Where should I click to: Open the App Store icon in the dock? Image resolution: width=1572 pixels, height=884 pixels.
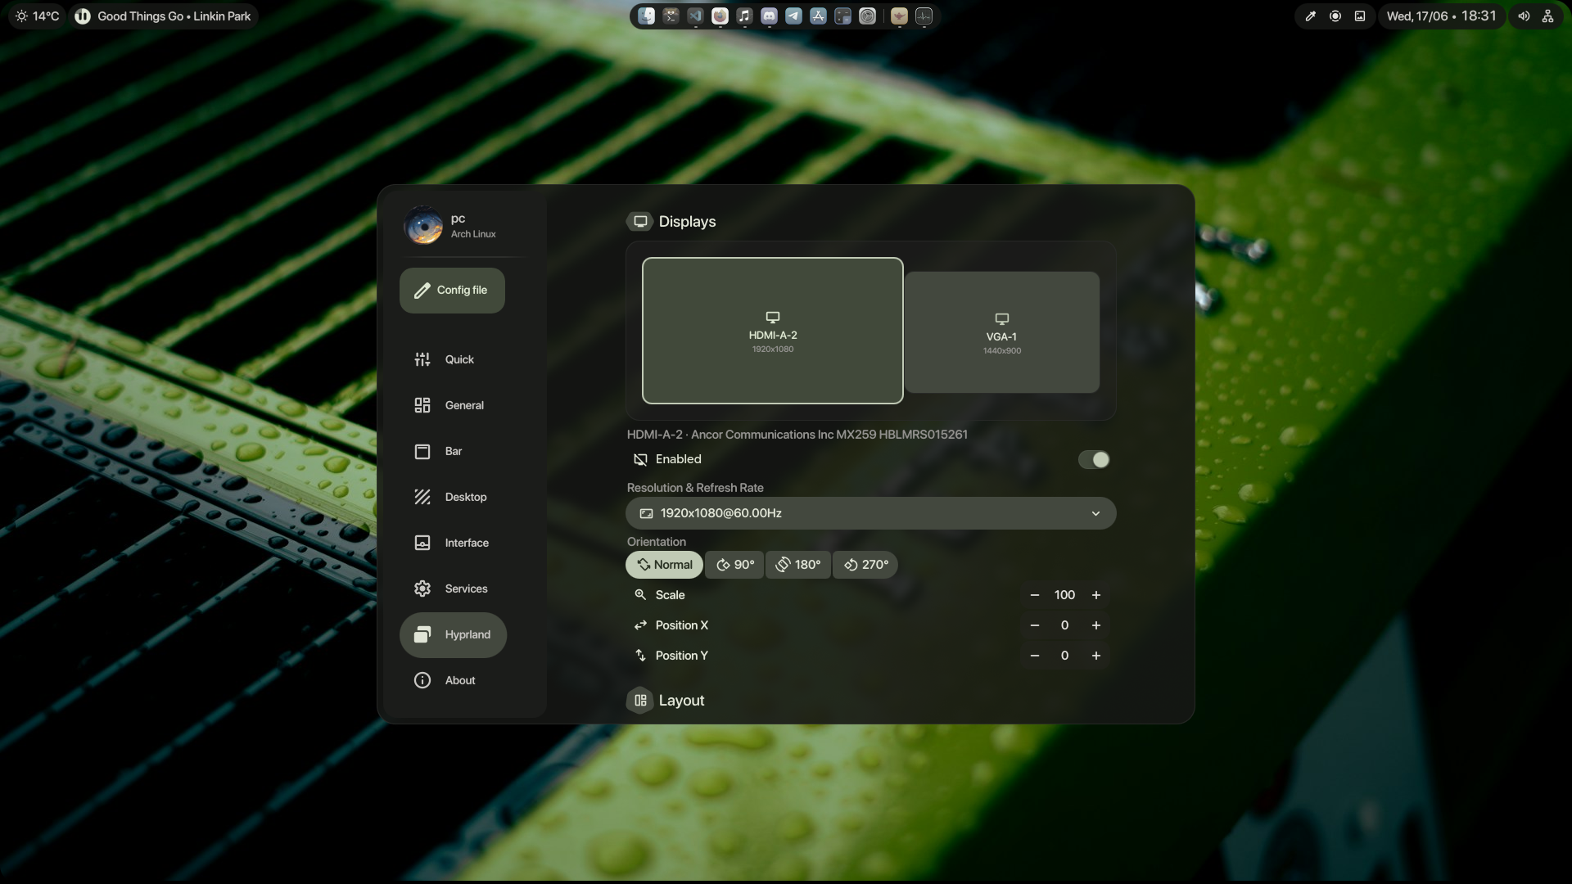coord(818,16)
